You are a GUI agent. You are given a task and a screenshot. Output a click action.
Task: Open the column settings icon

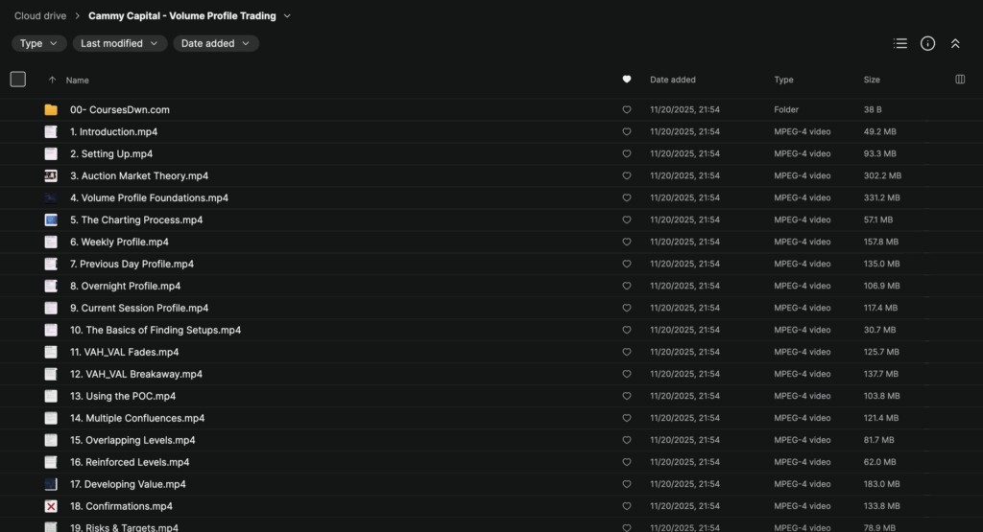(x=960, y=80)
